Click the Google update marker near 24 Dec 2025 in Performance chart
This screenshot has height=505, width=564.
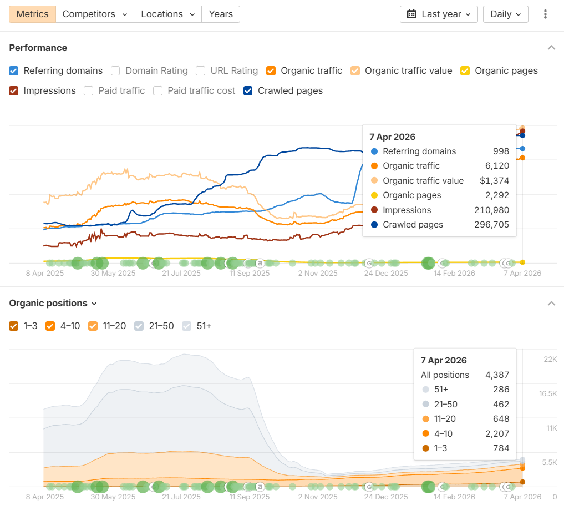tap(368, 263)
